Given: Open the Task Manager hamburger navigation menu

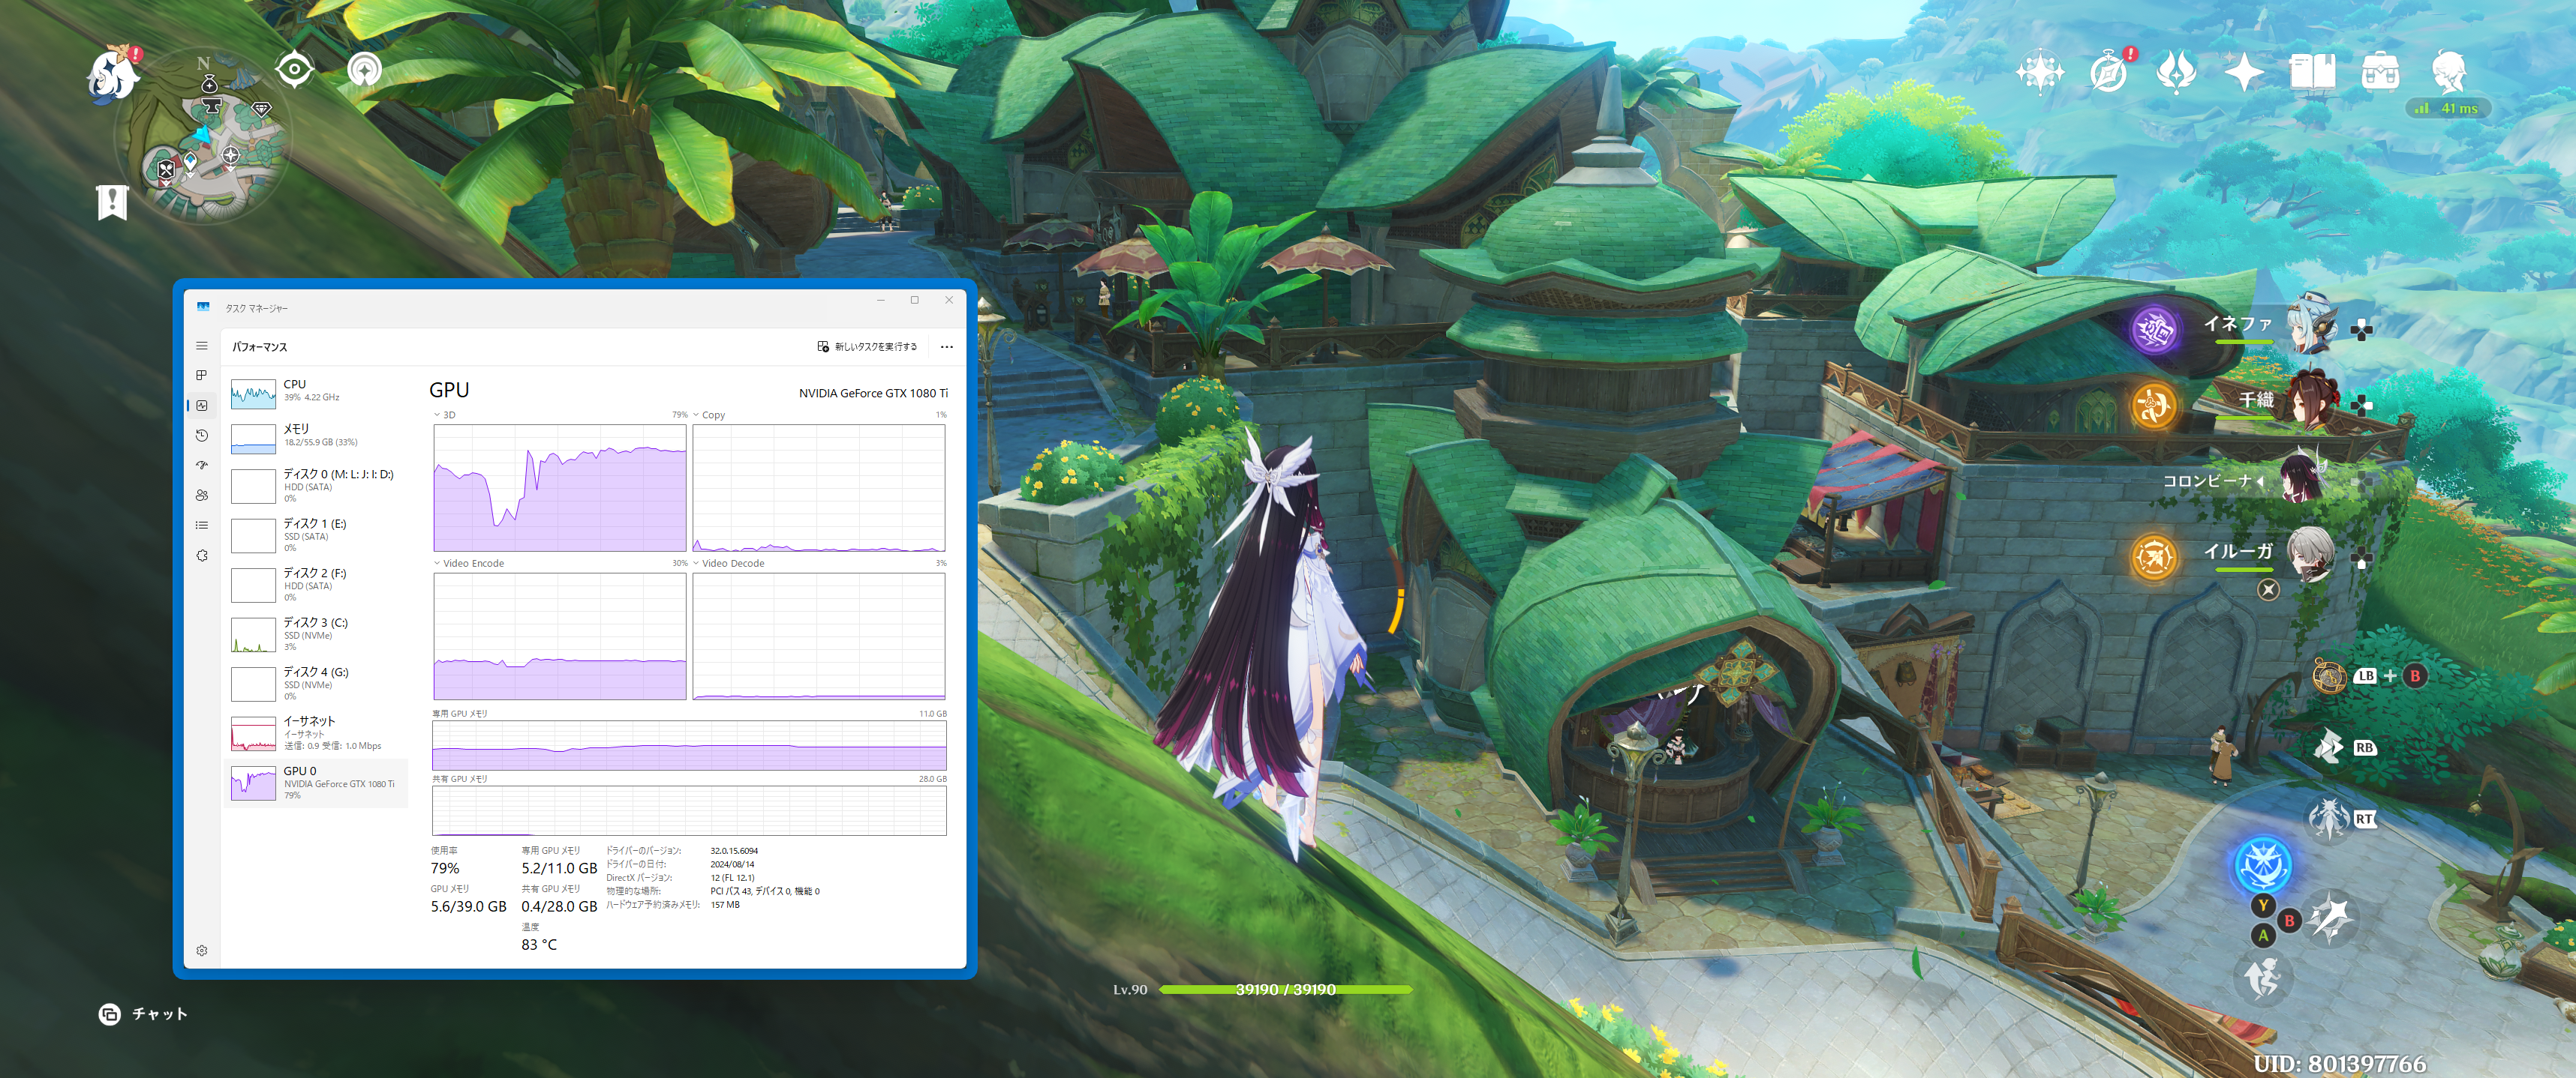Looking at the screenshot, I should (202, 346).
